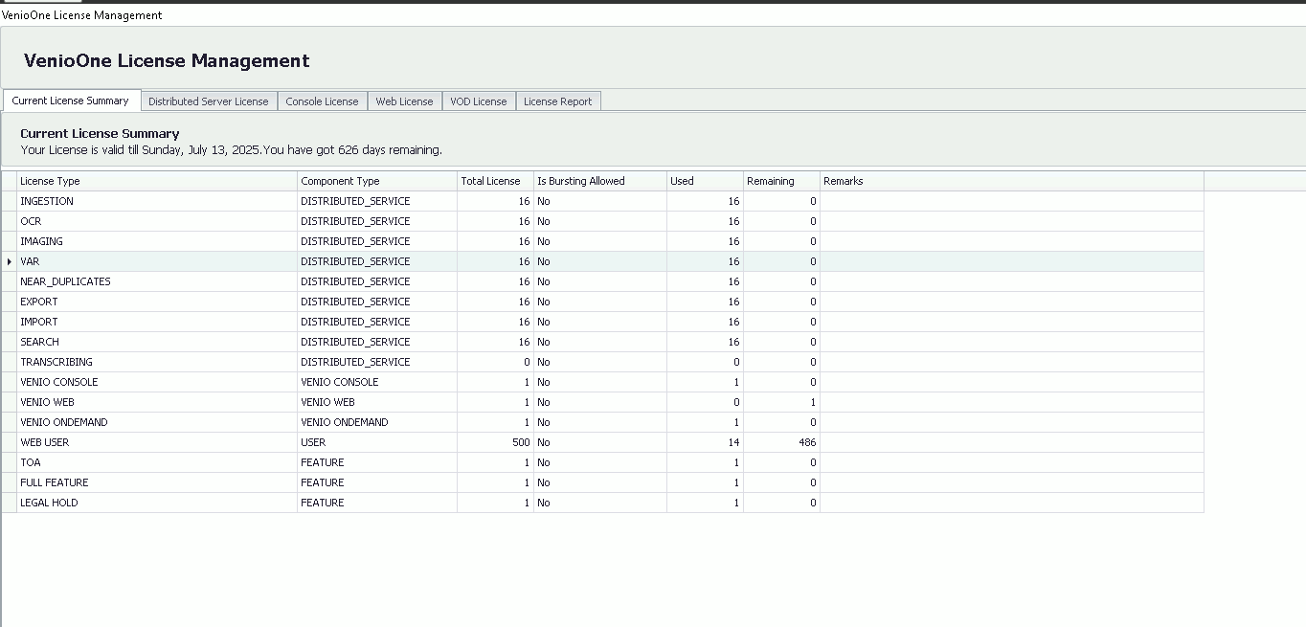
Task: Click the Remaining column header
Action: (x=781, y=181)
